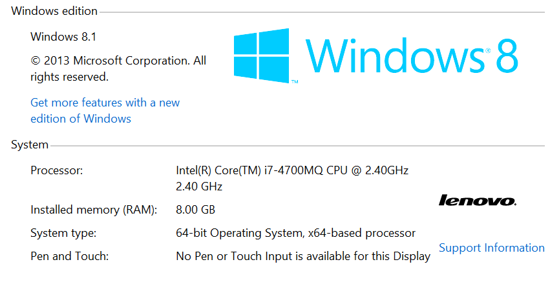Click the 'Windows edition' section heading
The height and width of the screenshot is (282, 550).
pos(54,11)
